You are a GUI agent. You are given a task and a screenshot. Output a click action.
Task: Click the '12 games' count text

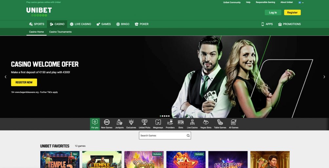click(x=80, y=146)
